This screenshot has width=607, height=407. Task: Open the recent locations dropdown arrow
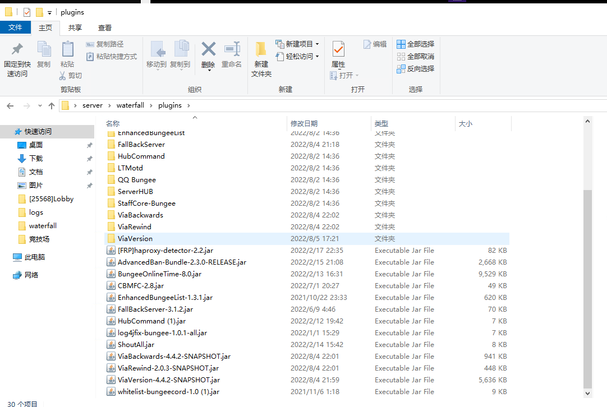pos(40,105)
